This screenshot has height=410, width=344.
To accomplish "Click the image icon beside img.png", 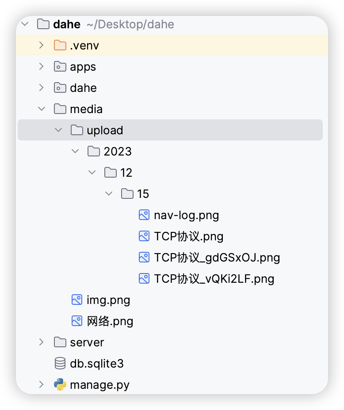I will click(x=76, y=300).
